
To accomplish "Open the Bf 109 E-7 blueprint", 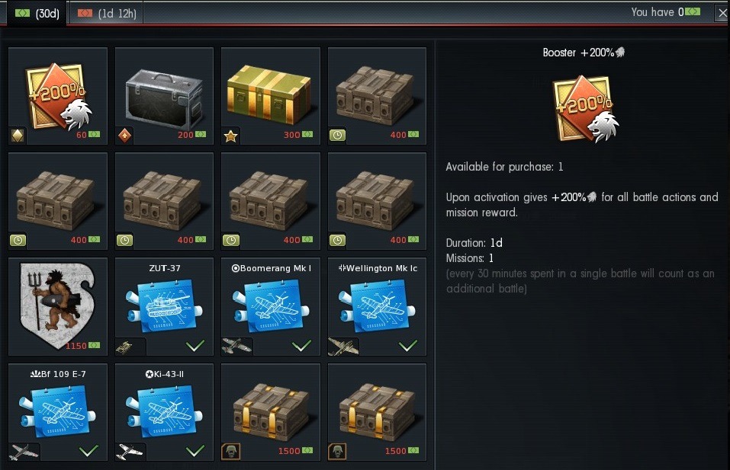I will 58,412.
